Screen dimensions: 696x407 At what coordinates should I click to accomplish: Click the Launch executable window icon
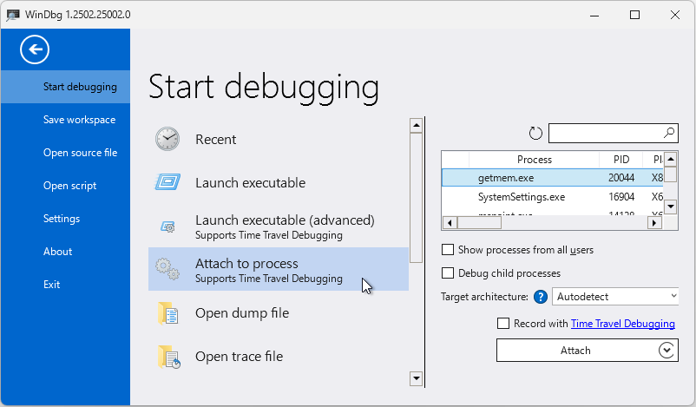167,182
